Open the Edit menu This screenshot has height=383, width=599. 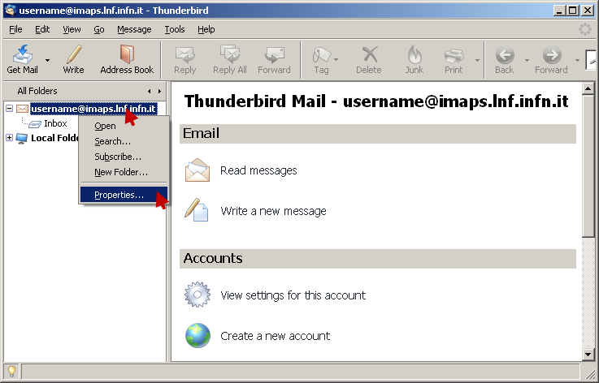tap(42, 29)
